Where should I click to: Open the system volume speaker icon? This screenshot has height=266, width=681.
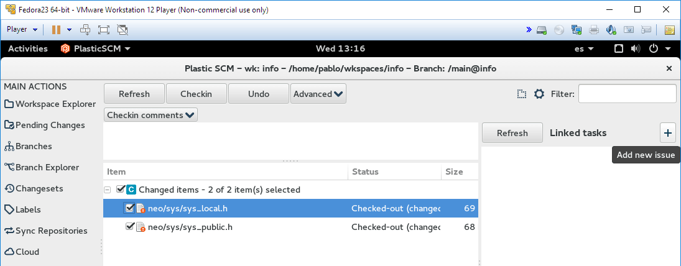636,48
